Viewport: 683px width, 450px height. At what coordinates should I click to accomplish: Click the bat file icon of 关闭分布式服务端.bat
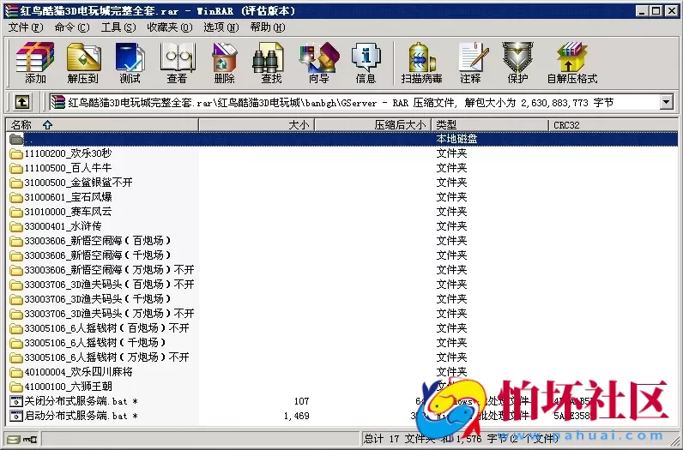pos(16,401)
